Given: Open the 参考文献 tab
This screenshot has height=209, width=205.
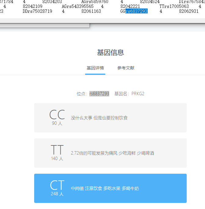Looking at the screenshot, I should (x=126, y=68).
